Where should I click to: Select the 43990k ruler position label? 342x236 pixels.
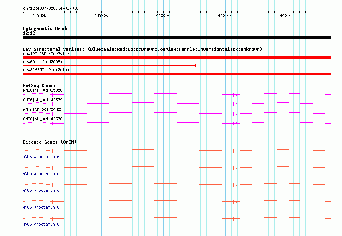(101, 15)
